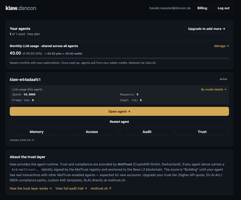Screen dimensions: 241x200
Task: Click the active status label
Action: (x=223, y=79)
